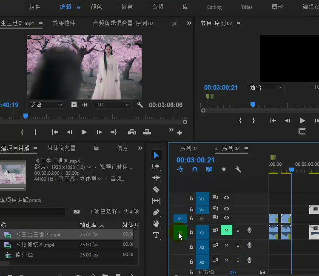The image size is (319, 276).
Task: Go to Out point in source monitor
Action: point(114,132)
